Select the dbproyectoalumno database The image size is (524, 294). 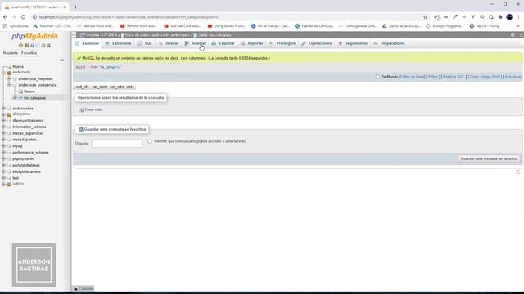coord(28,121)
